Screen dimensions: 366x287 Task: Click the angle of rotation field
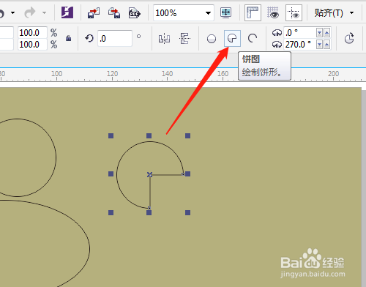coord(115,38)
